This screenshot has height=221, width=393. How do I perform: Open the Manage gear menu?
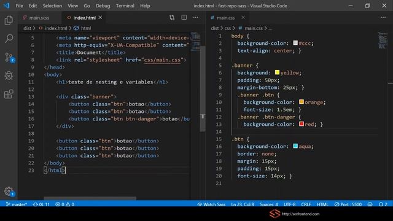[x=9, y=192]
